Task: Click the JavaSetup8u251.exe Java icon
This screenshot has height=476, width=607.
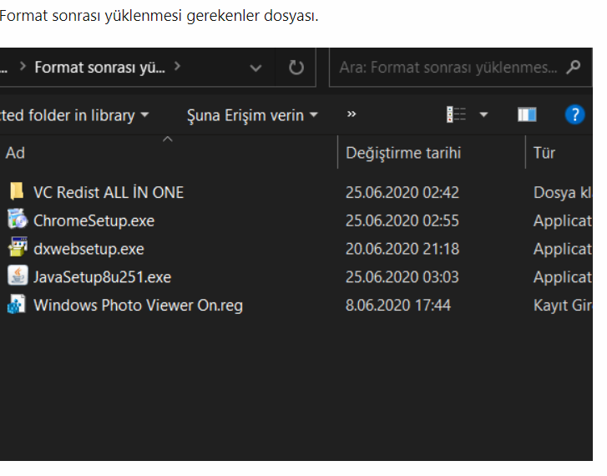Action: (17, 276)
